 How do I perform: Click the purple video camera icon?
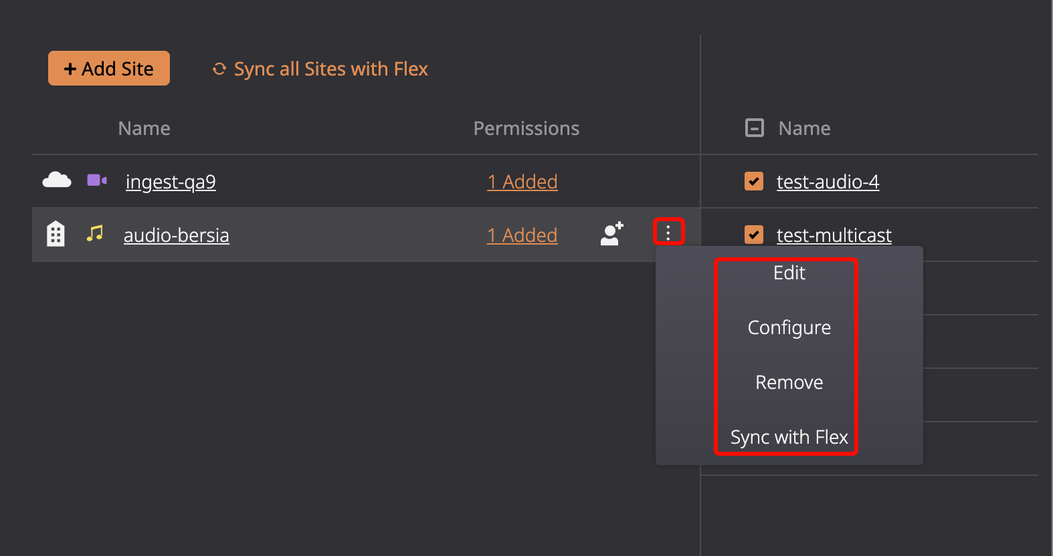[x=97, y=180]
